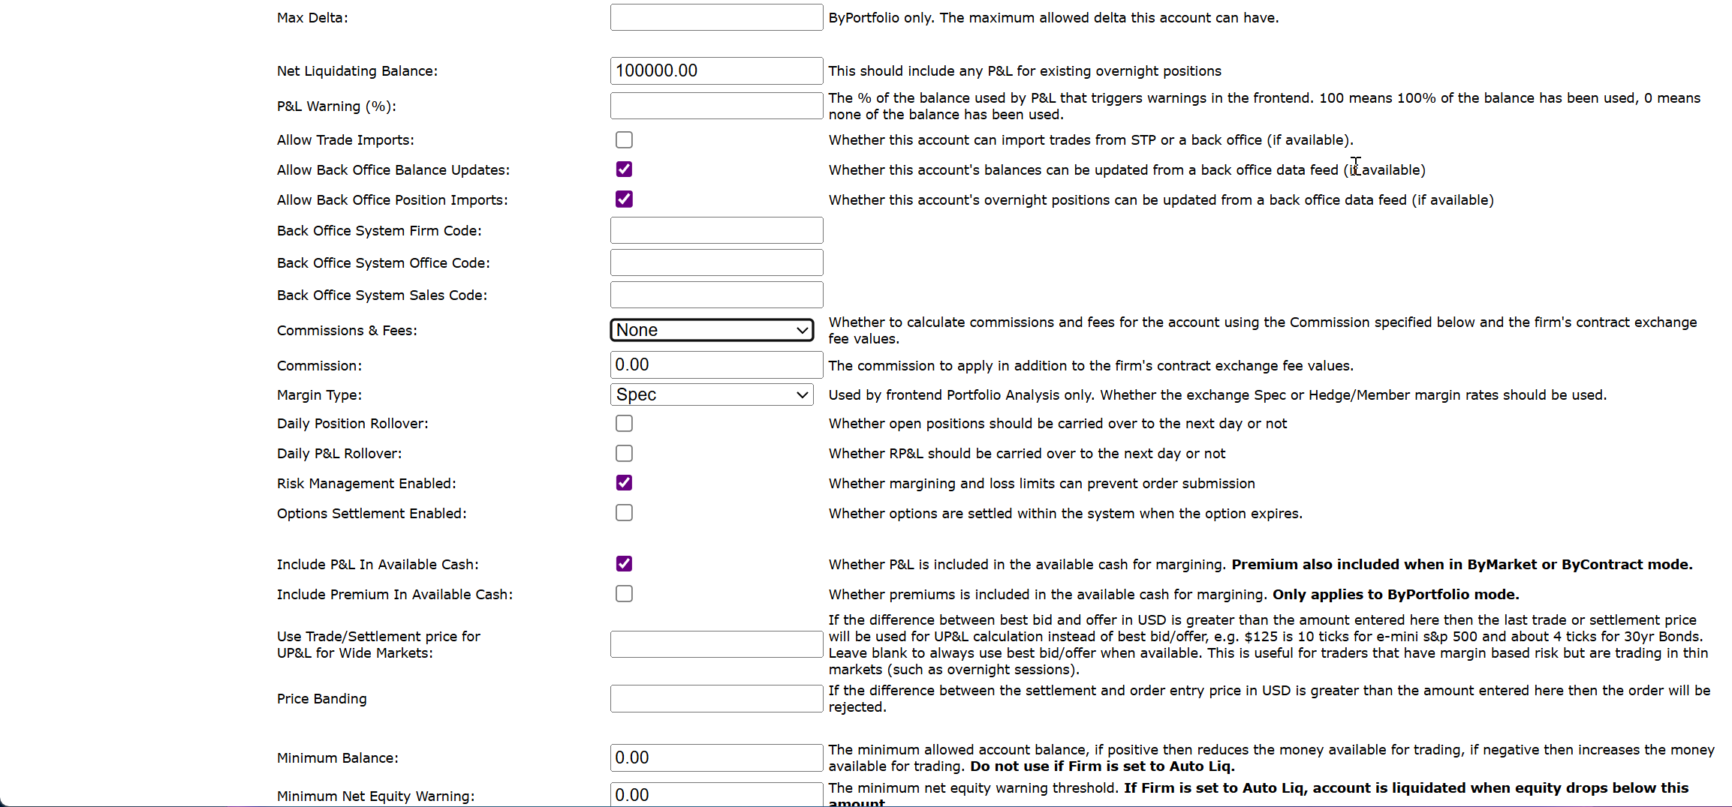This screenshot has height=807, width=1732.
Task: Uncheck Allow Back Office Position Imports
Action: tap(624, 199)
